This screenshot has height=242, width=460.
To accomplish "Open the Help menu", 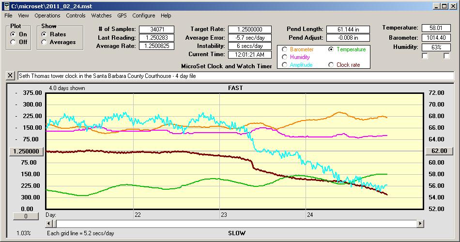I will click(x=166, y=15).
